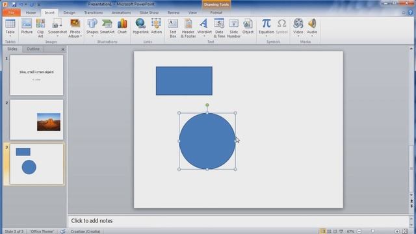Click the Action button icon

click(156, 27)
